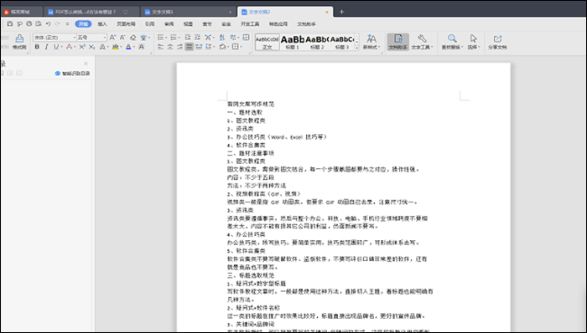Screen dimensions: 587x333
Task: Click the Document Assistant (文档助手) ribbon icon
Action: coord(397,42)
